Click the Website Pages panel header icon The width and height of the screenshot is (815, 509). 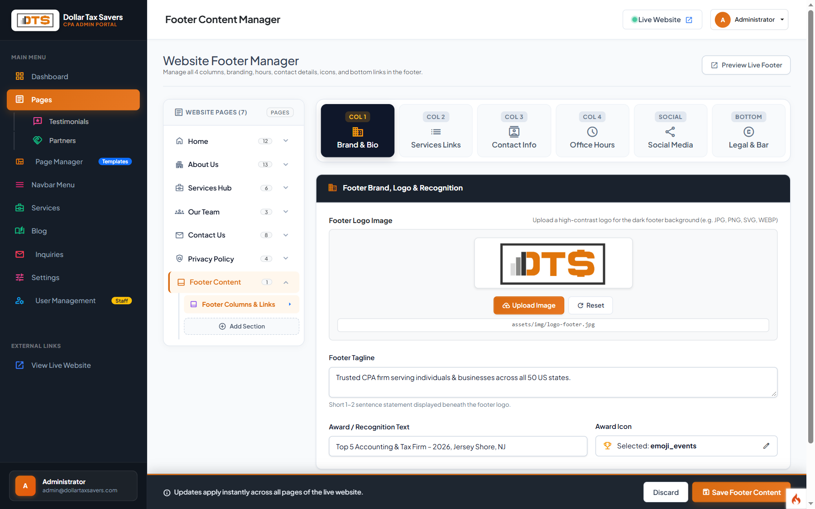pyautogui.click(x=179, y=112)
